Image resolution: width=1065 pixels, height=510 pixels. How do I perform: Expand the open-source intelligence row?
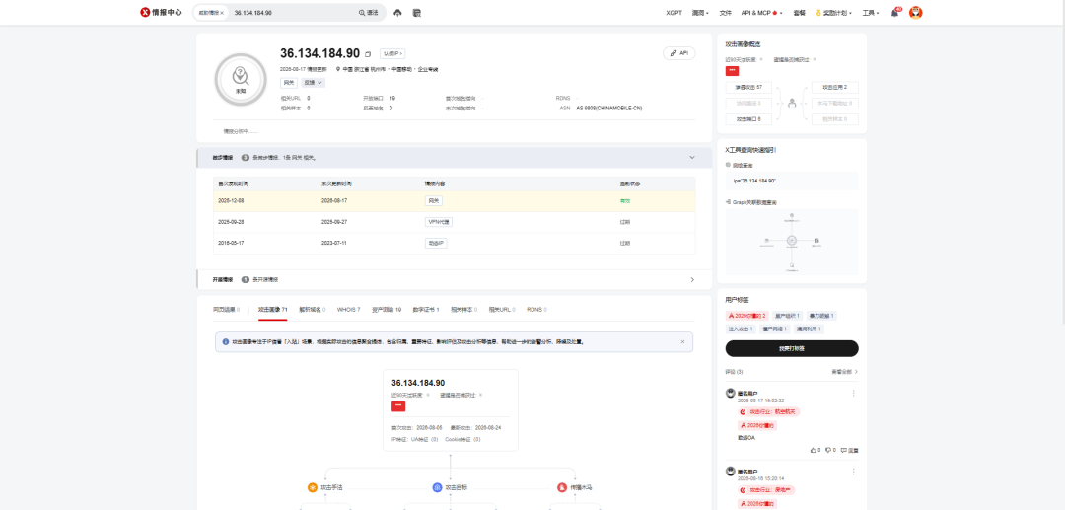[x=692, y=279]
